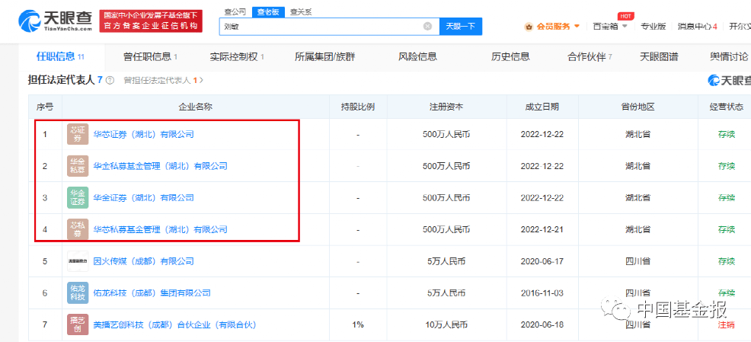Viewport: 751px width, 342px height.
Task: Click the 1% shareholding cell
Action: pos(358,324)
